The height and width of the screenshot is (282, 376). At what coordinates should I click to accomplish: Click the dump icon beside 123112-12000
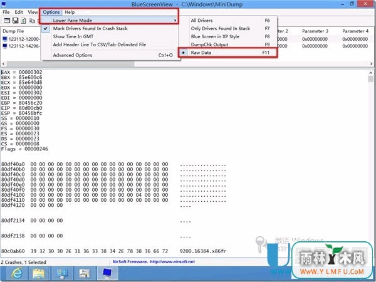point(5,39)
